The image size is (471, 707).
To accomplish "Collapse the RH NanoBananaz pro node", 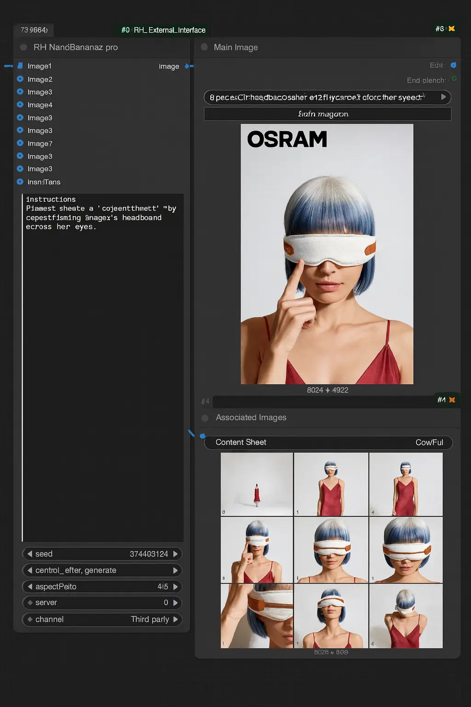I will click(x=23, y=47).
